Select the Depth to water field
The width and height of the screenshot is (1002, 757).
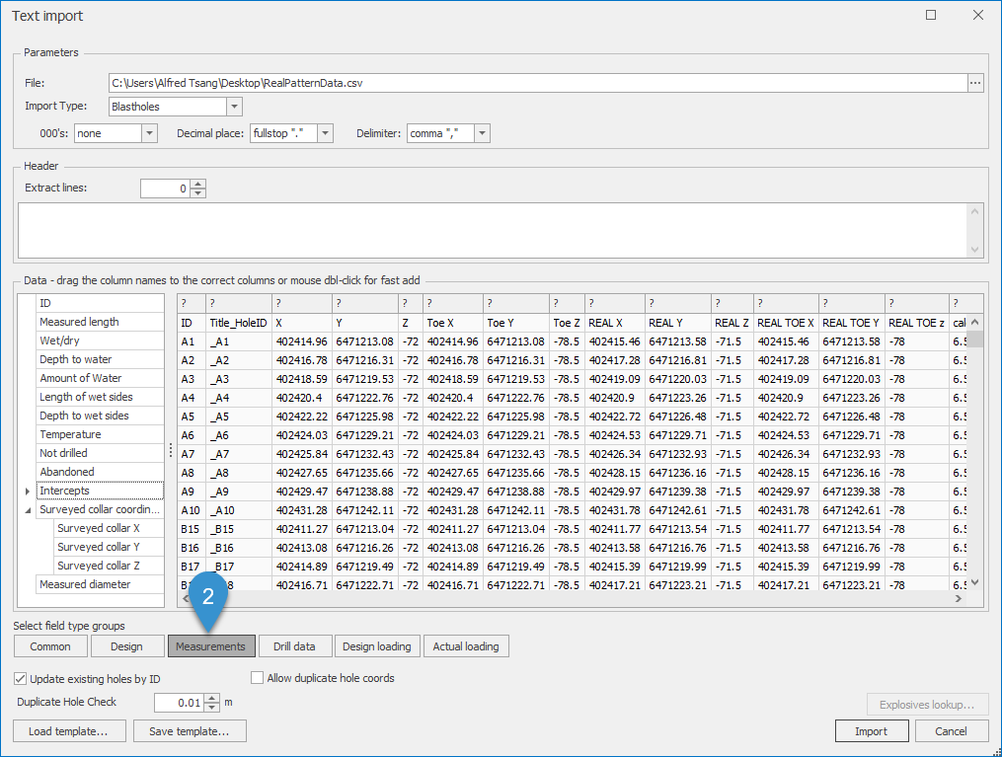point(100,359)
